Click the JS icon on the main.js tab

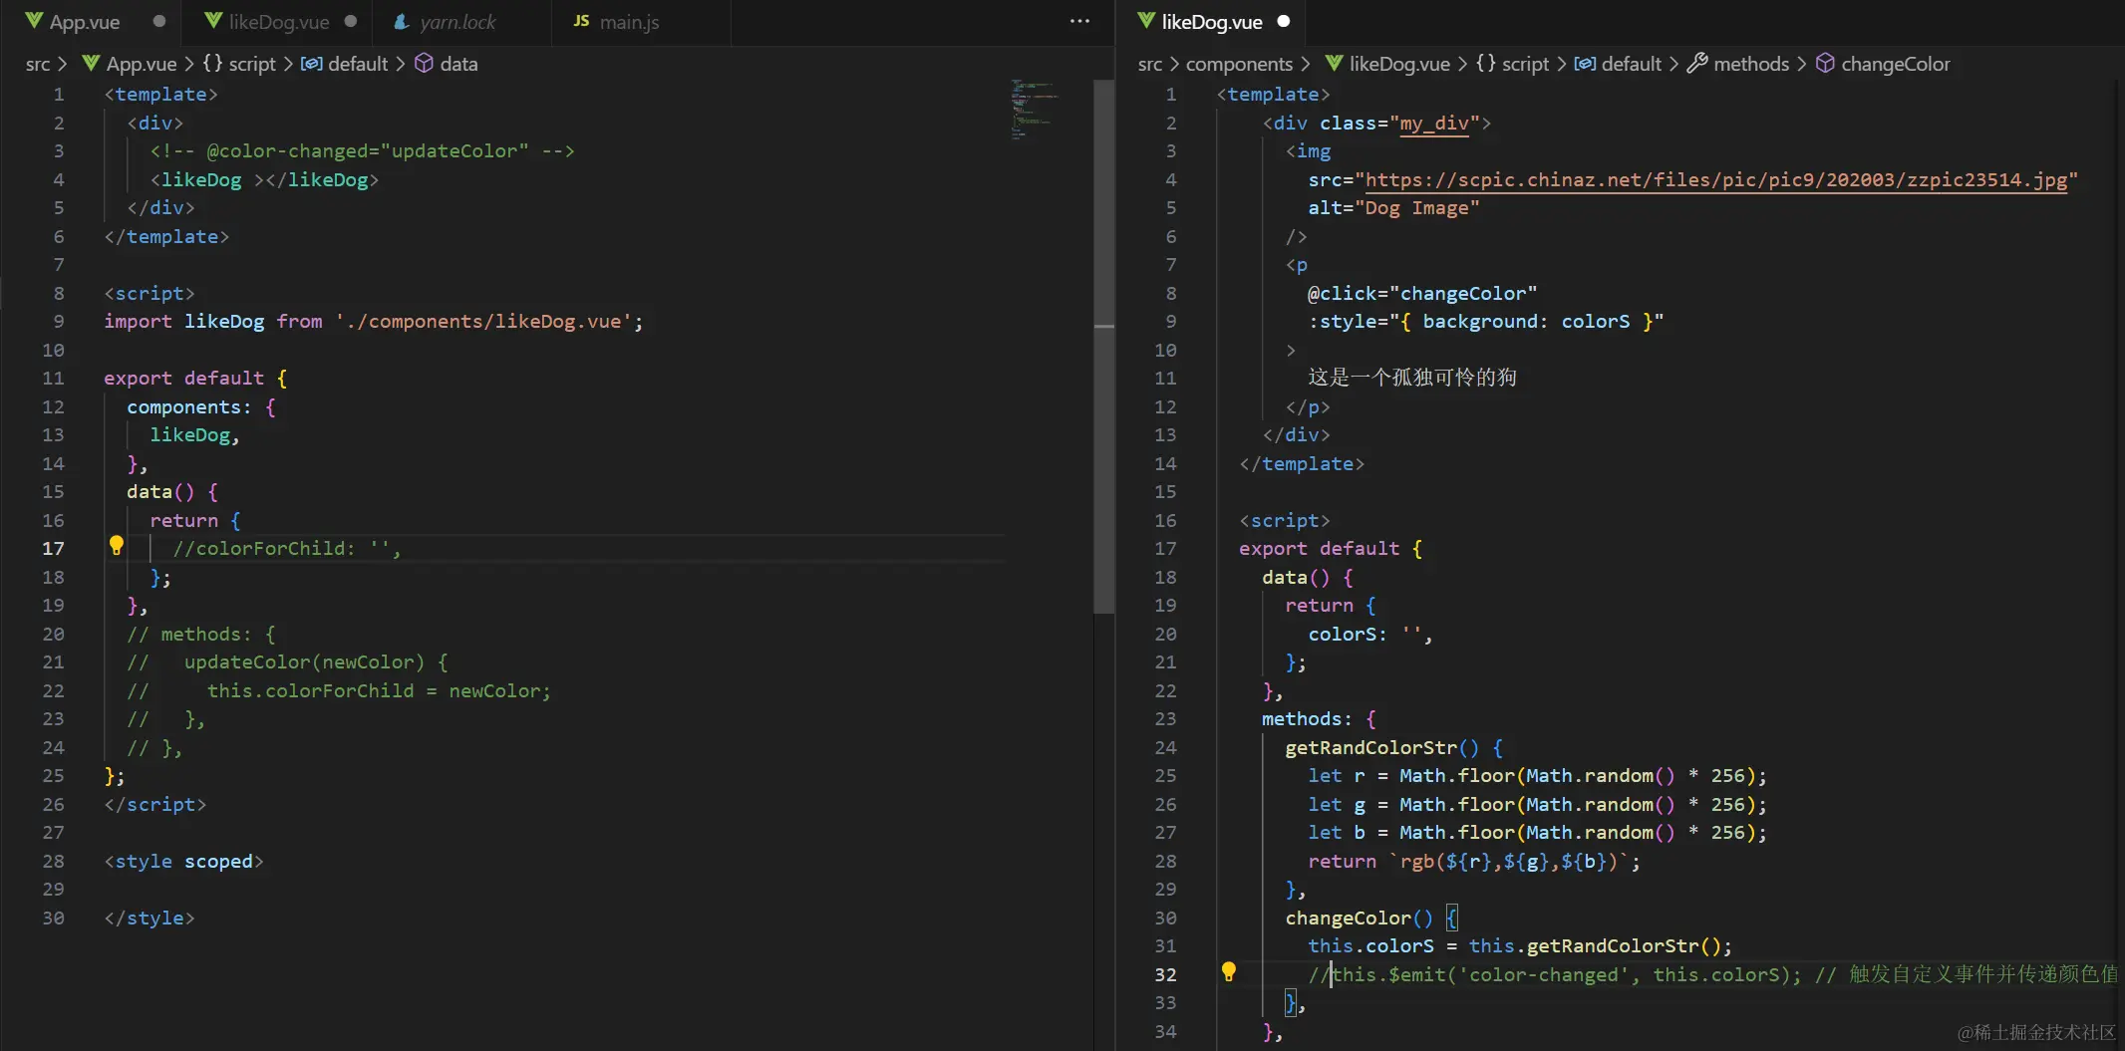click(x=581, y=21)
